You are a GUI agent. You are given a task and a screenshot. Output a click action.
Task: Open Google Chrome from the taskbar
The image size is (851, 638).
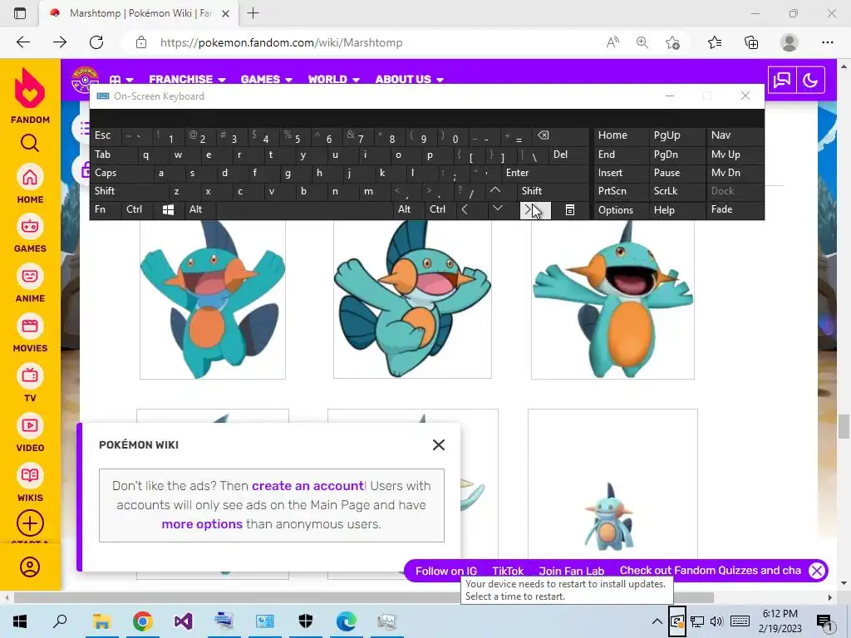143,621
